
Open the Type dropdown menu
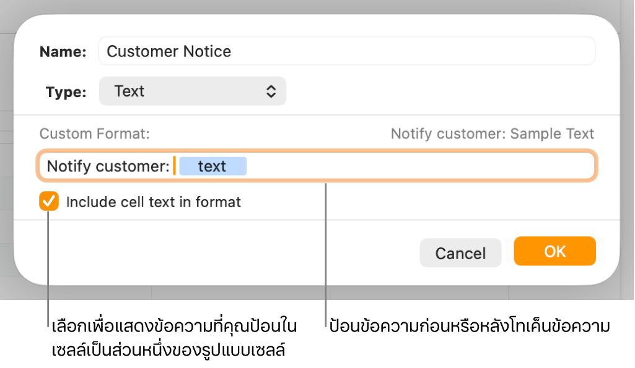(x=193, y=92)
